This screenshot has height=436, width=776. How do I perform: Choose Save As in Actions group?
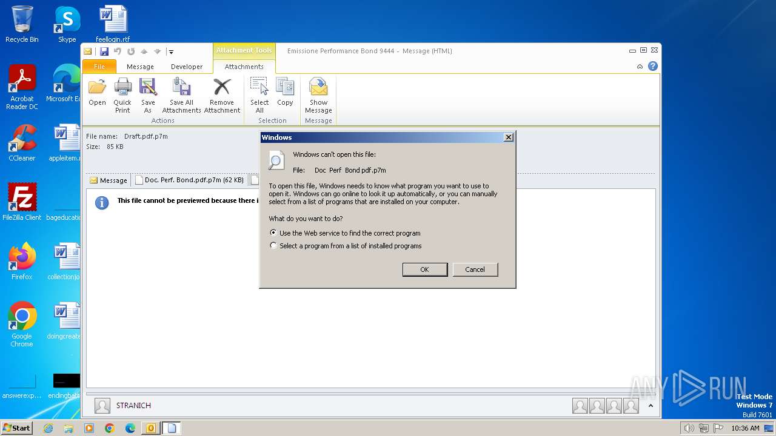pyautogui.click(x=148, y=96)
